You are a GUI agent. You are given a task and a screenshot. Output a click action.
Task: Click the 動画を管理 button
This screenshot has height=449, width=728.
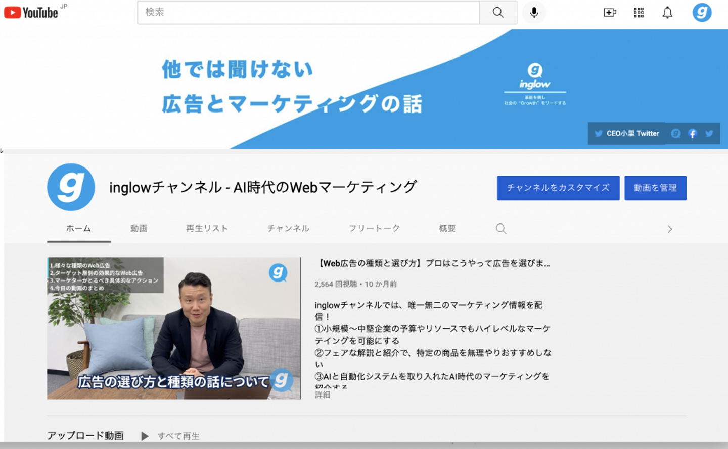pos(655,188)
